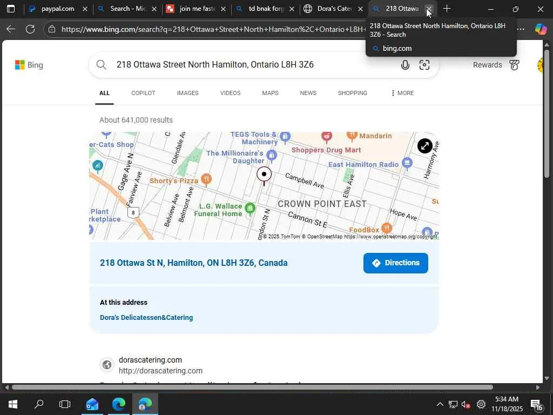Image resolution: width=553 pixels, height=415 pixels.
Task: Open the tab actions menu icon
Action: (11, 9)
